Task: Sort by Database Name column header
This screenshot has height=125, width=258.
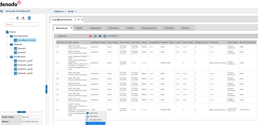Action: pyautogui.click(x=98, y=42)
